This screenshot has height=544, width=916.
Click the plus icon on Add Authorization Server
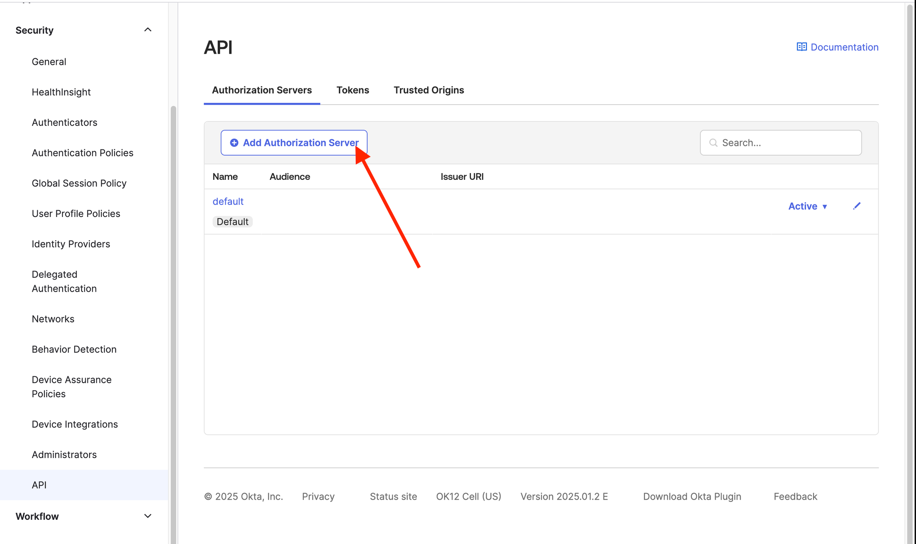click(x=234, y=143)
